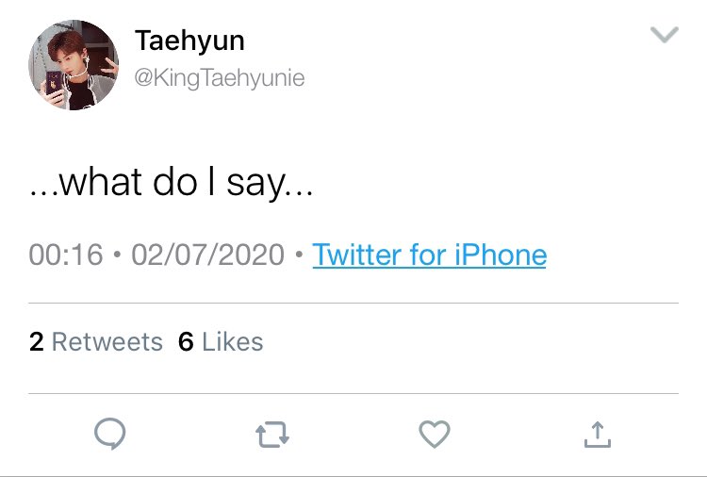Screen dimensions: 707x477
Task: Open Taehyun's circular profile picture
Action: pos(74,65)
